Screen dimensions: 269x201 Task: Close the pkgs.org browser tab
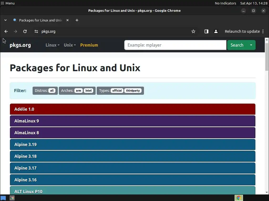pyautogui.click(x=68, y=20)
